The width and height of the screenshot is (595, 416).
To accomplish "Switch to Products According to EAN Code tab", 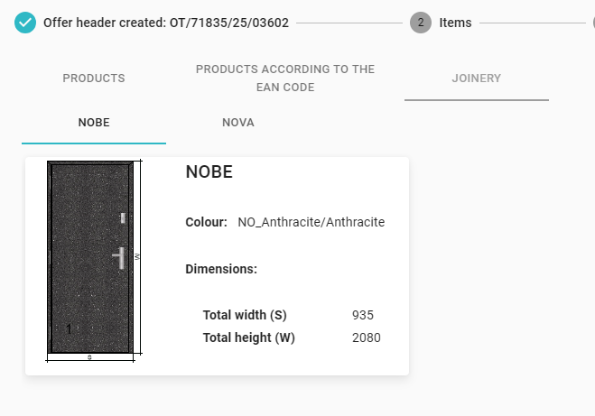I will [285, 79].
